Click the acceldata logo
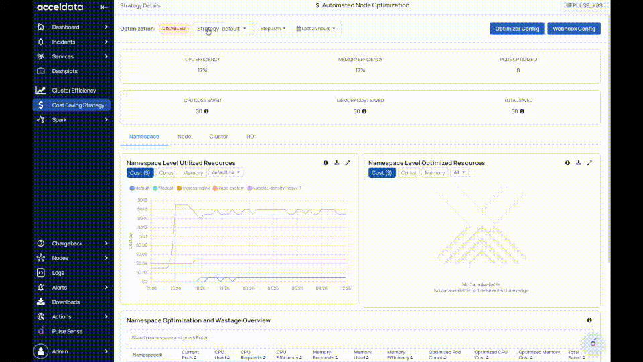 coord(60,7)
